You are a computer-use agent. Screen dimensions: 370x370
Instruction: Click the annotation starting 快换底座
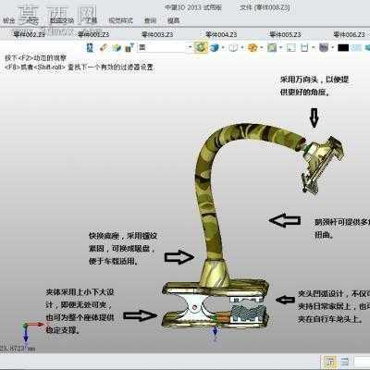pos(123,249)
